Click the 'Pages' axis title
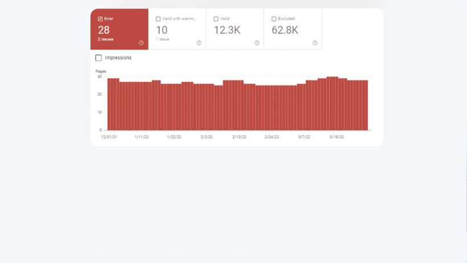Viewport: 467px width, 263px height. [x=101, y=72]
